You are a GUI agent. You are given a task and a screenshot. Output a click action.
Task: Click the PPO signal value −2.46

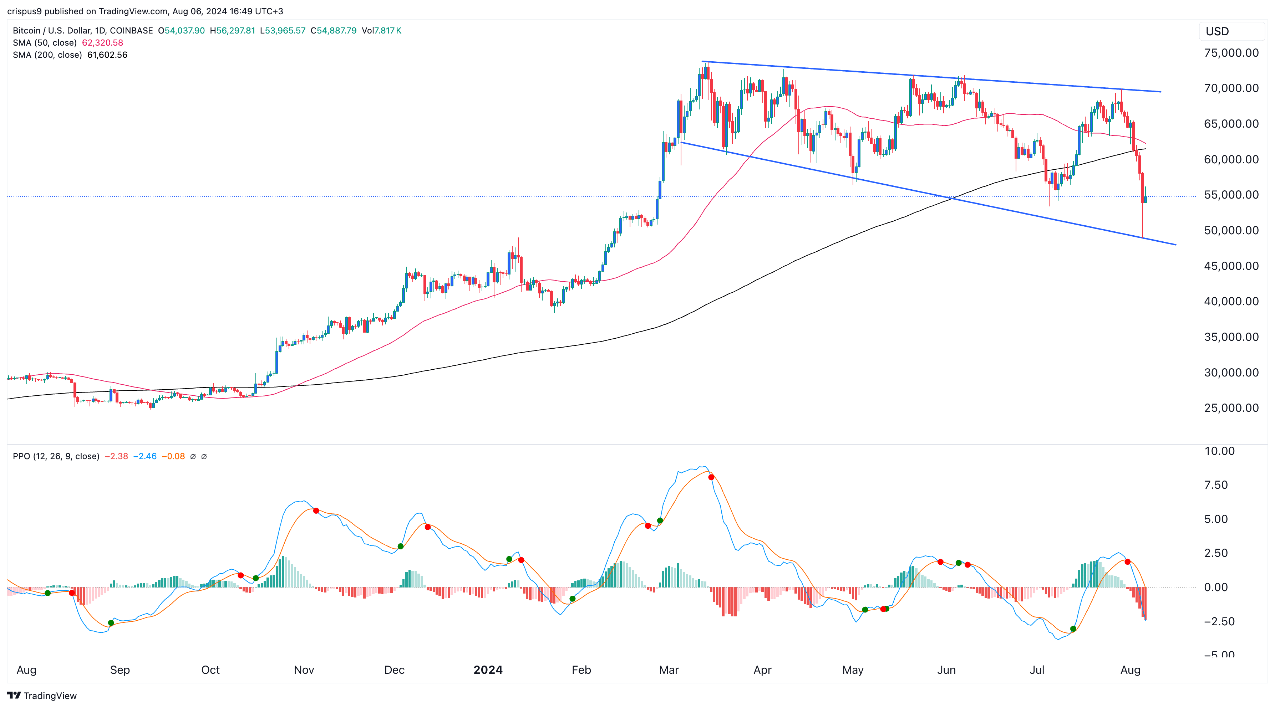point(145,456)
